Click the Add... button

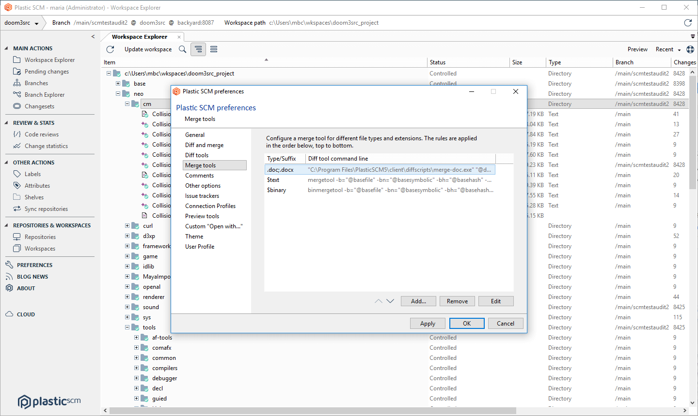pyautogui.click(x=418, y=301)
